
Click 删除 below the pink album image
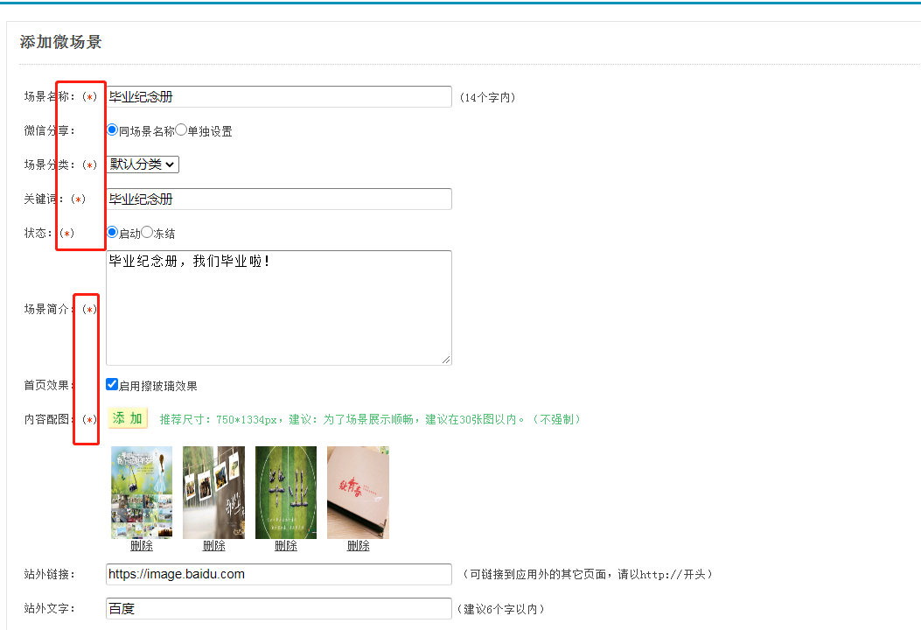pos(358,545)
